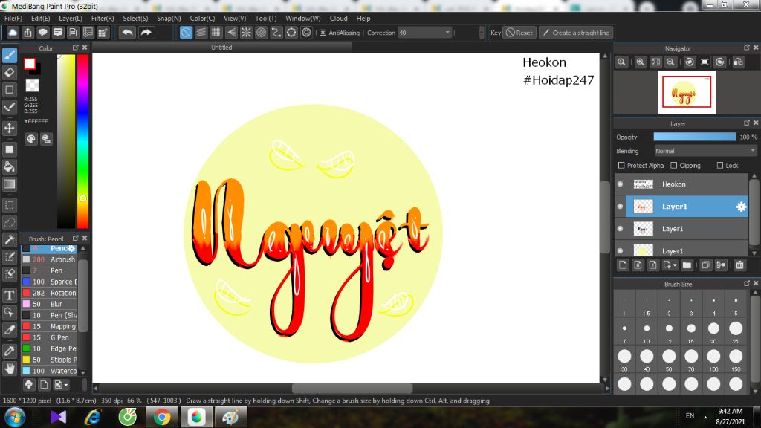761x428 pixels.
Task: Click the transparent color swatch
Action: 32,85
